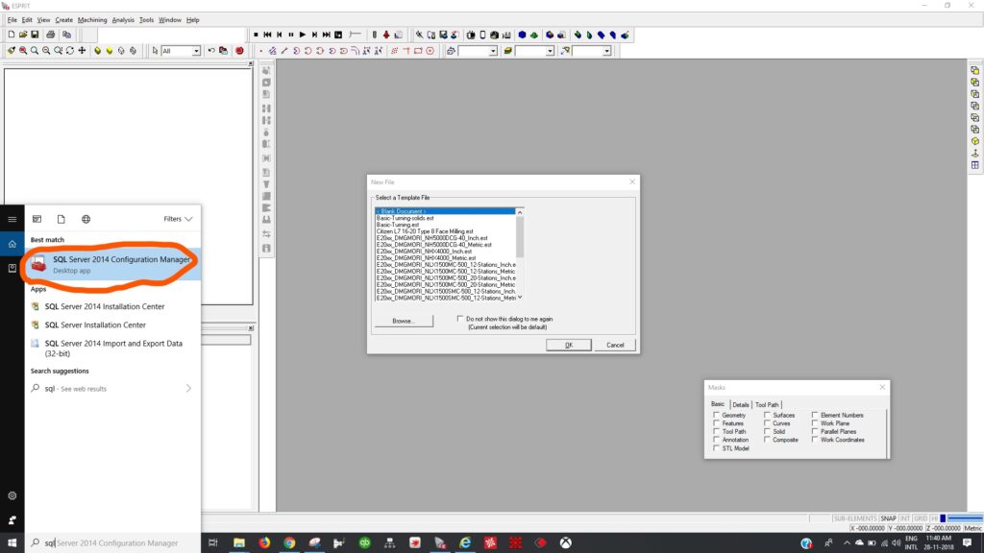Check 'Do not show this dialog' box
This screenshot has width=984, height=553.
coord(461,319)
